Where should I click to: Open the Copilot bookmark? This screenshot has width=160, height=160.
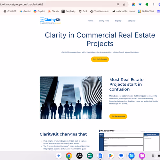pos(39,11)
